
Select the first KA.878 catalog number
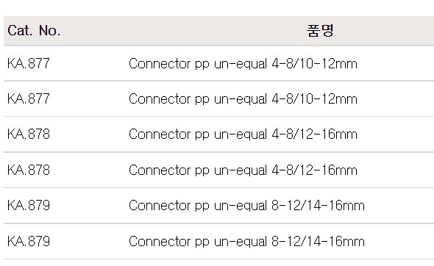click(29, 134)
